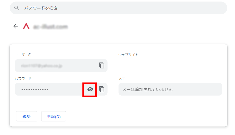Click the パスワード label above the dots
235x135 pixels.
tap(23, 79)
